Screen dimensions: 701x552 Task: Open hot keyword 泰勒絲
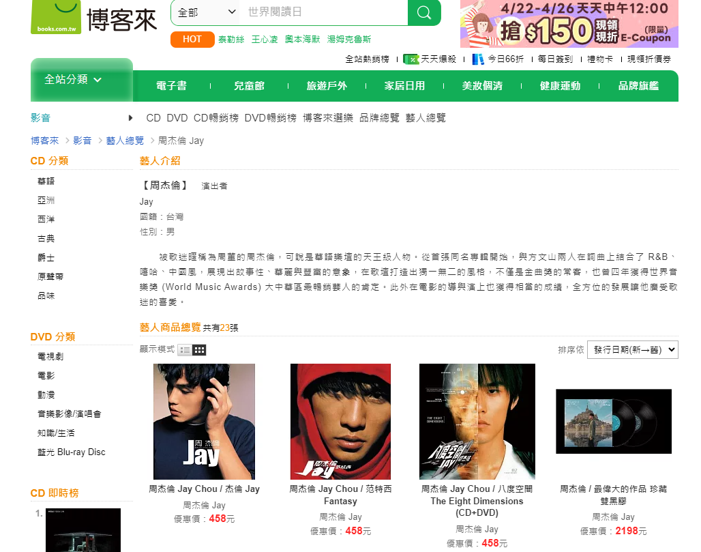point(231,40)
